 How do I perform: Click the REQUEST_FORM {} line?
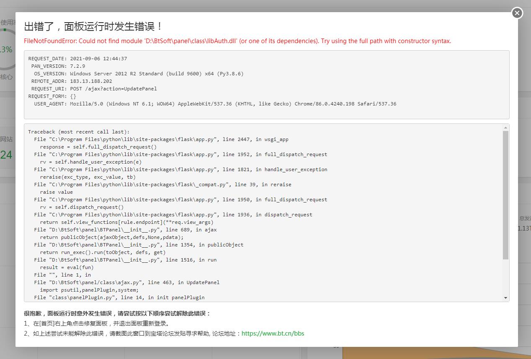point(52,96)
